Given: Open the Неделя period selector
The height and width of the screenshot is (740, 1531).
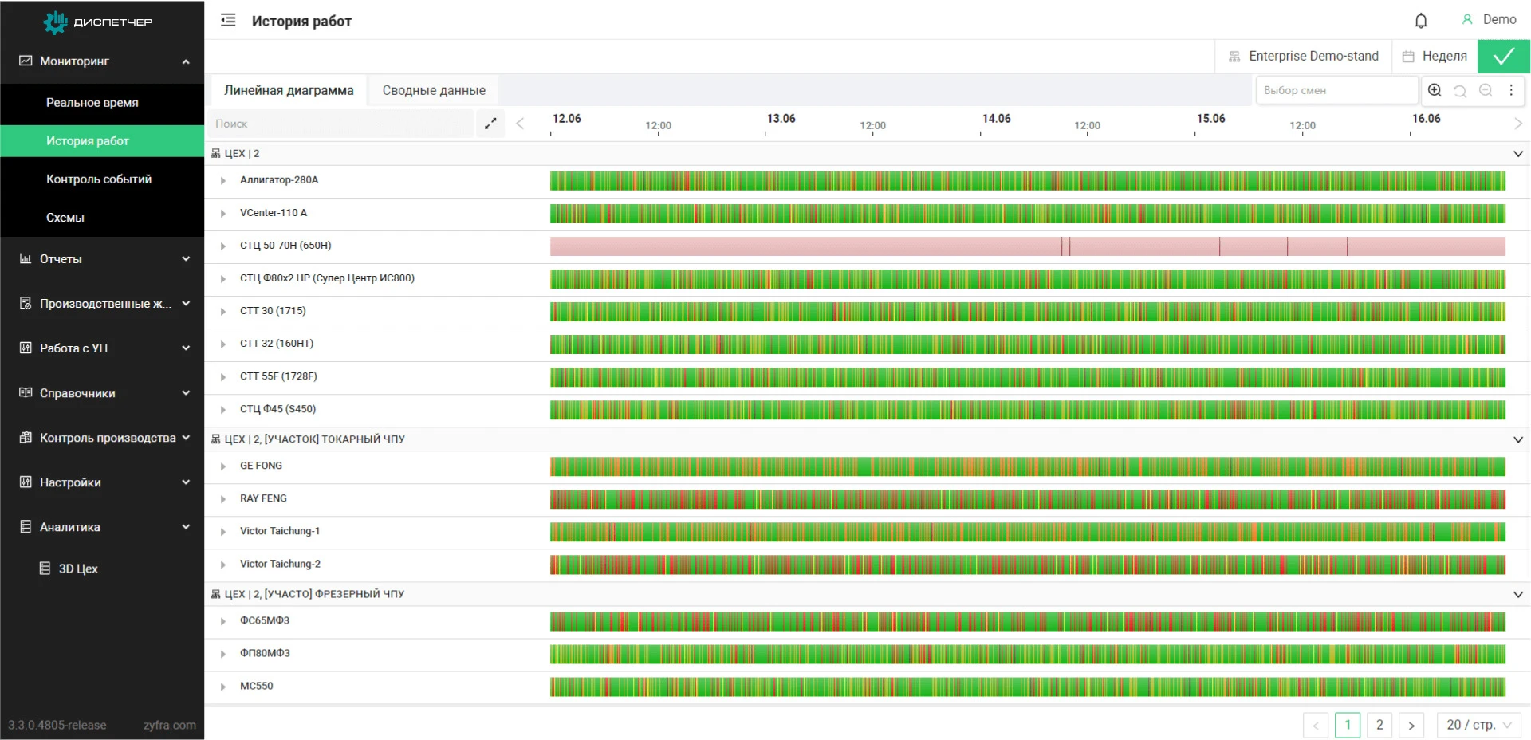Looking at the screenshot, I should pos(1435,57).
